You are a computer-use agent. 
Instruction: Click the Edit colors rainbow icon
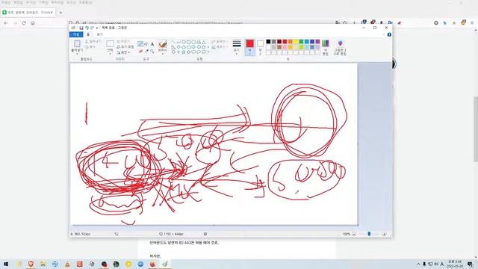tap(326, 43)
